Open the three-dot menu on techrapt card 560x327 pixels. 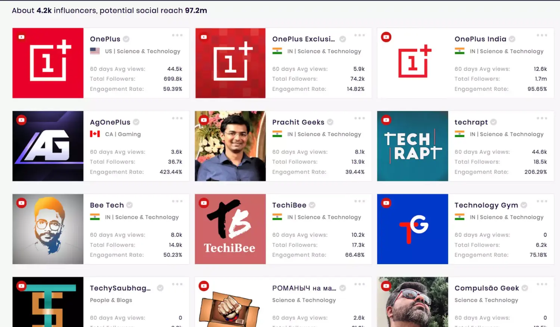tap(542, 118)
